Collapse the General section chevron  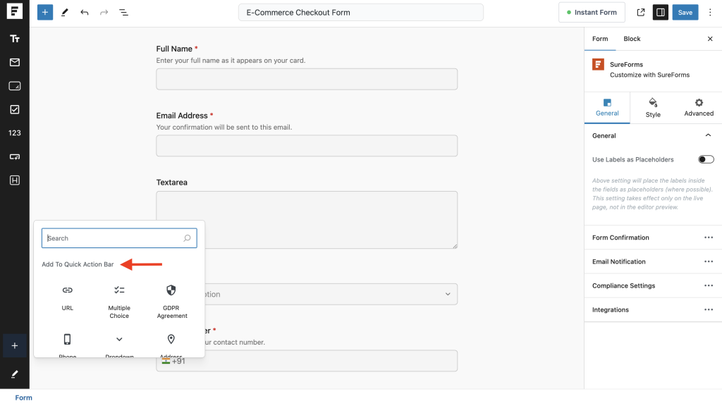[x=709, y=135]
